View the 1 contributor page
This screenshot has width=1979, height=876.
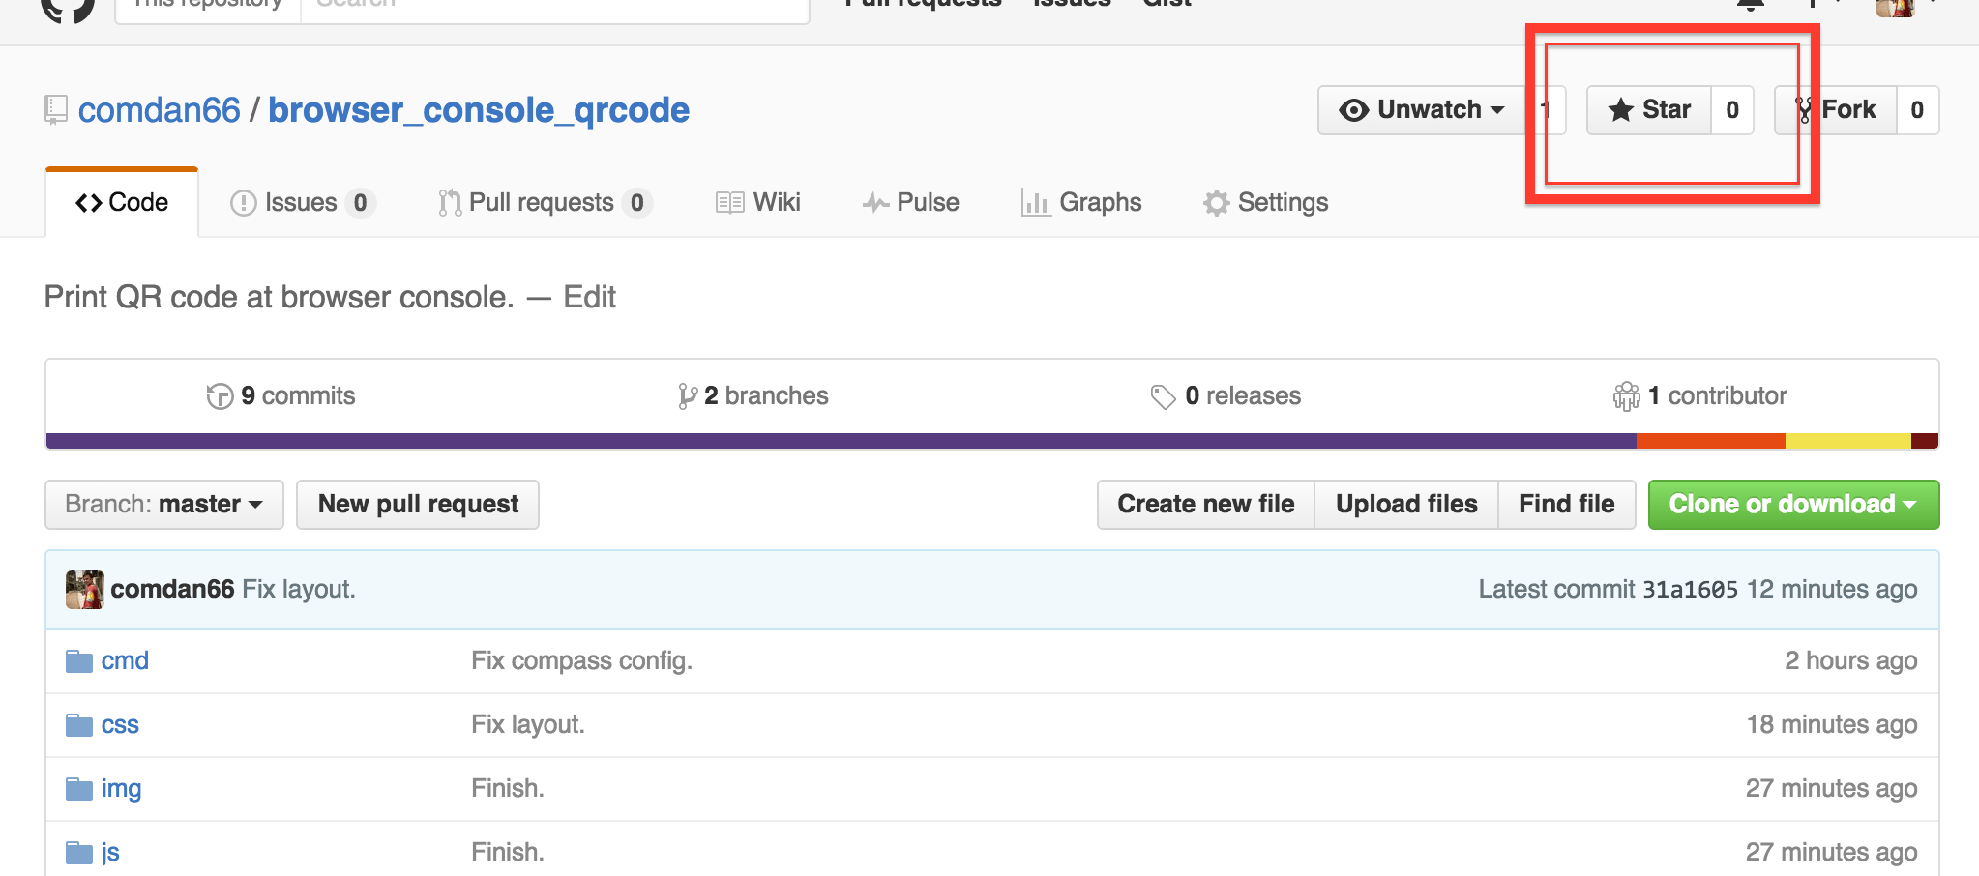(1699, 395)
